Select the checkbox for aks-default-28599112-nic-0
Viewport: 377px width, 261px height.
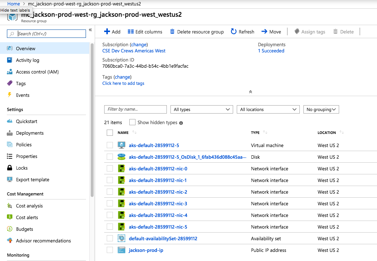[x=109, y=169]
